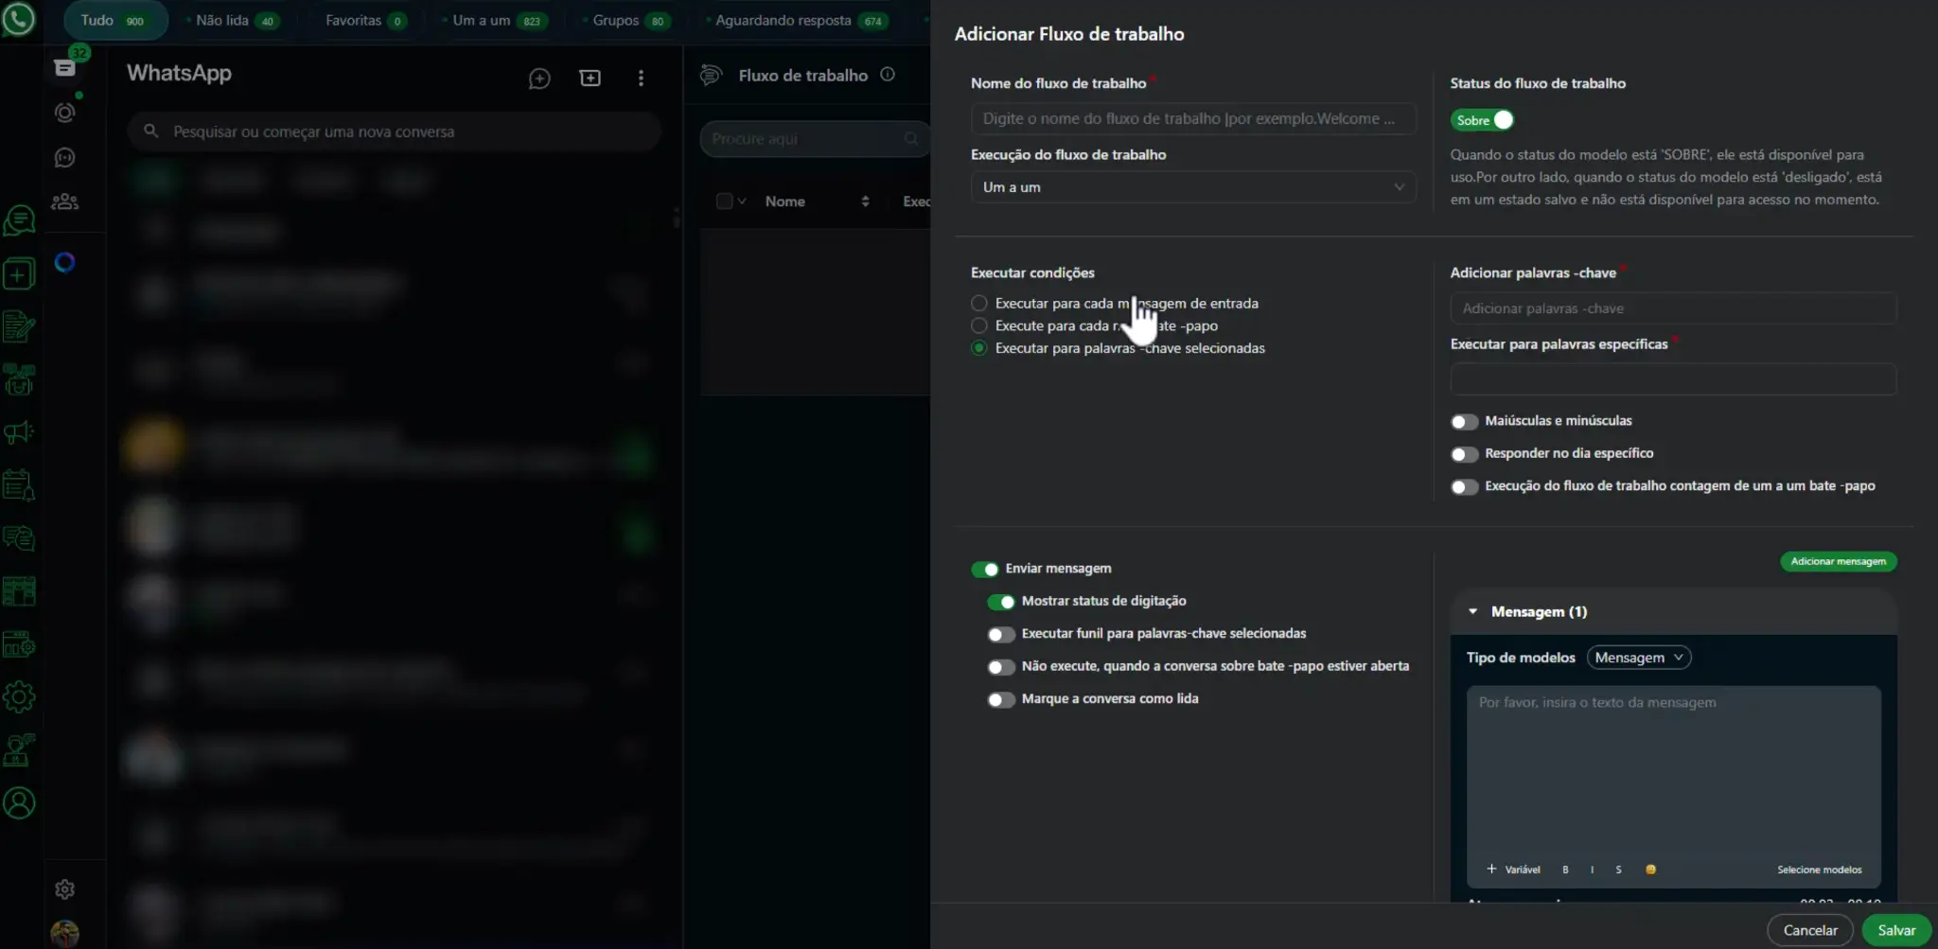1938x949 pixels.
Task: Start a new chat using the pencil icon
Action: coord(539,78)
